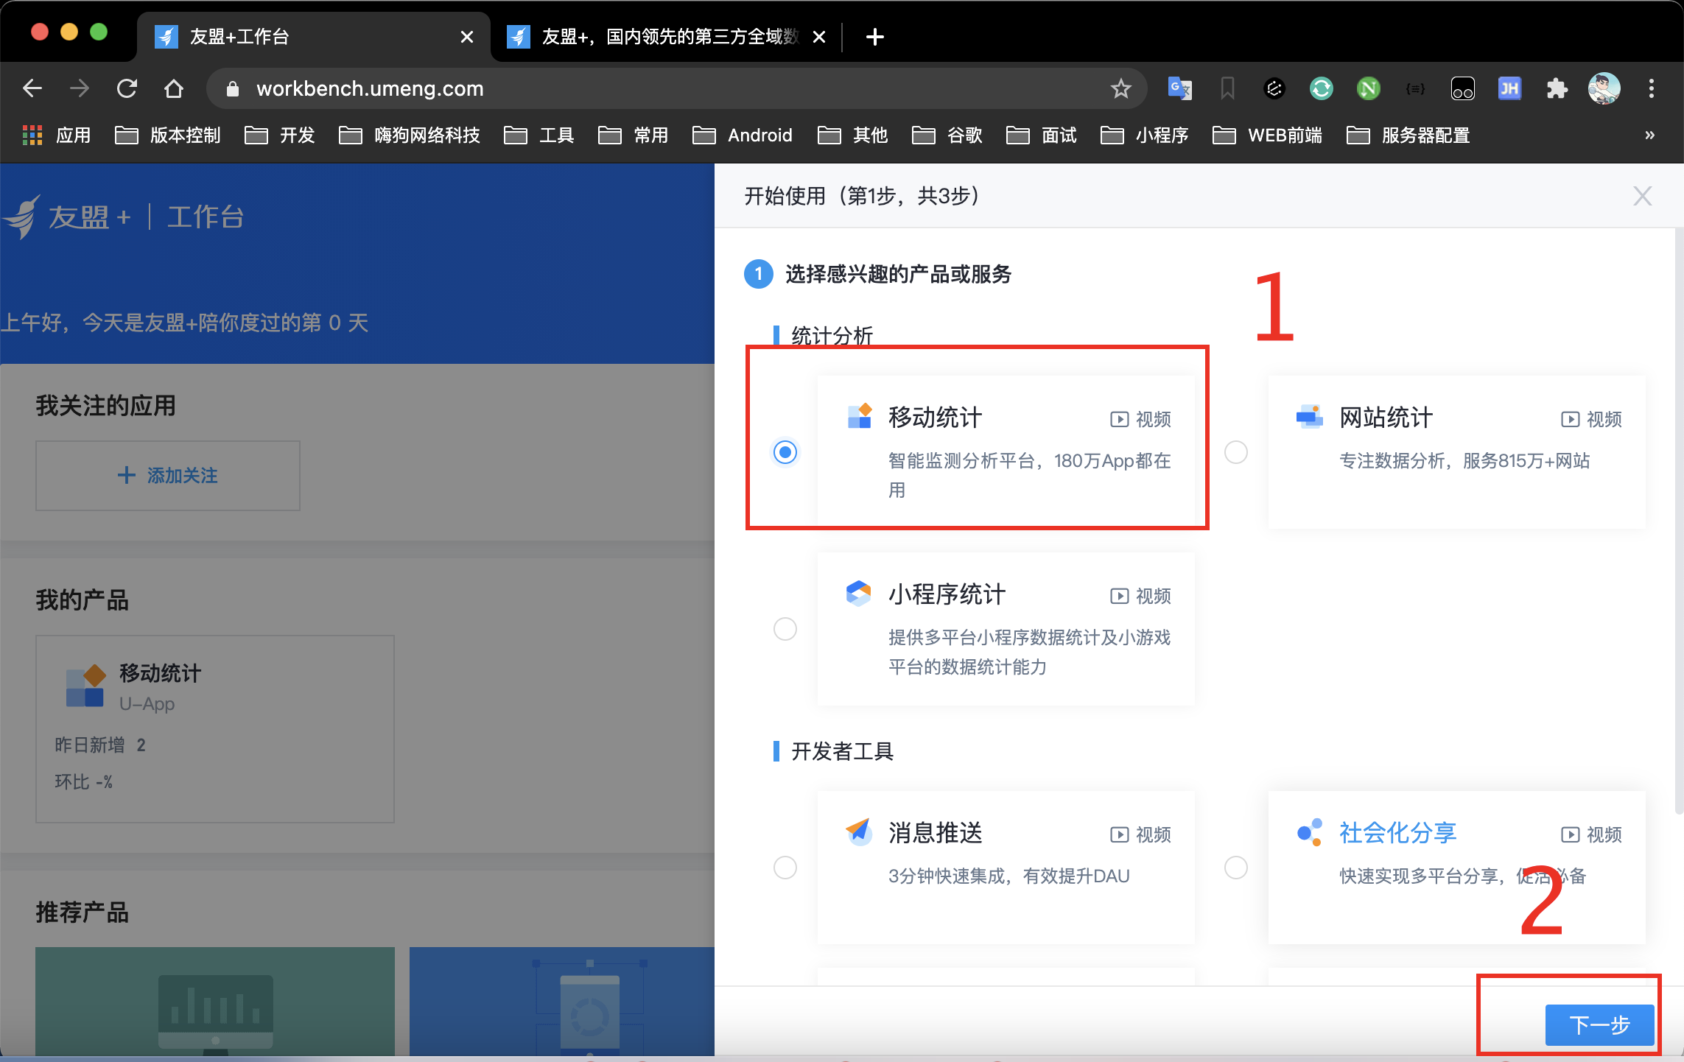Click the 移动统计 card in setup panel
1684x1062 pixels.
click(x=1006, y=451)
